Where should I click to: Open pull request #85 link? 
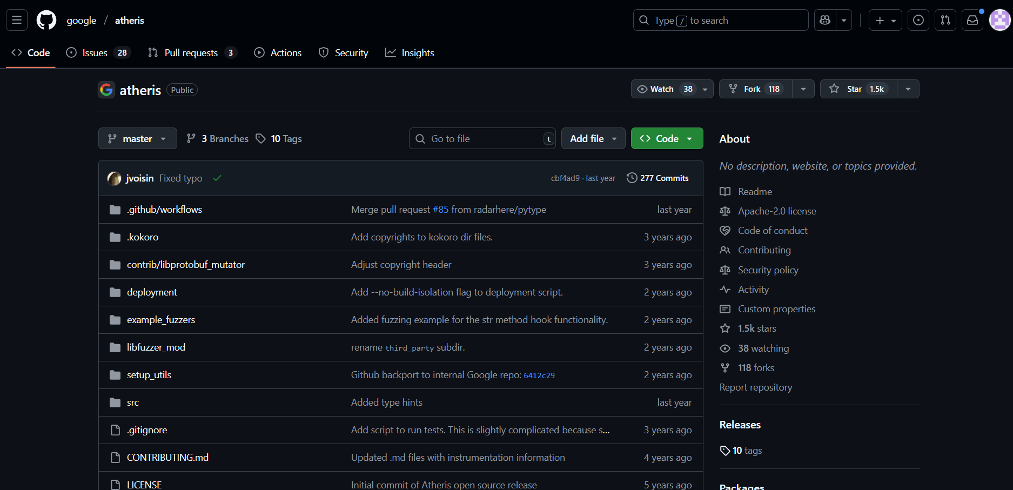tap(440, 210)
